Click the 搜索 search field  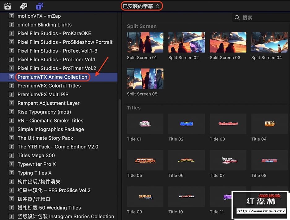pyautogui.click(x=261, y=18)
